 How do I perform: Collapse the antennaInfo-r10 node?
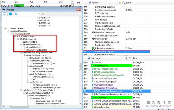point(31,98)
